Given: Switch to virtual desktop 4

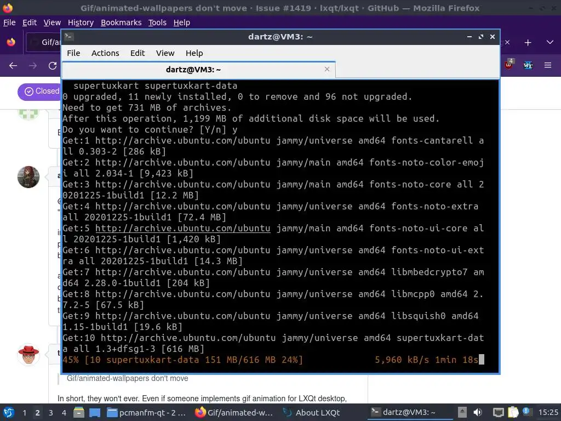Looking at the screenshot, I should click(x=64, y=413).
